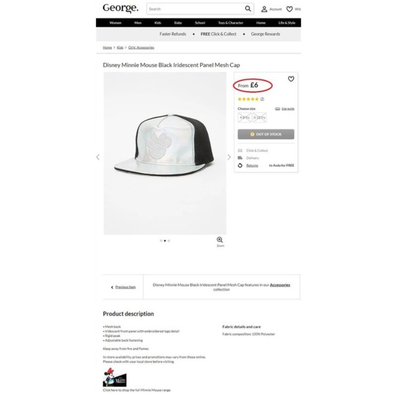Click the Returns circular arrow icon
Viewport: 397px width, 397px height.
pos(240,165)
